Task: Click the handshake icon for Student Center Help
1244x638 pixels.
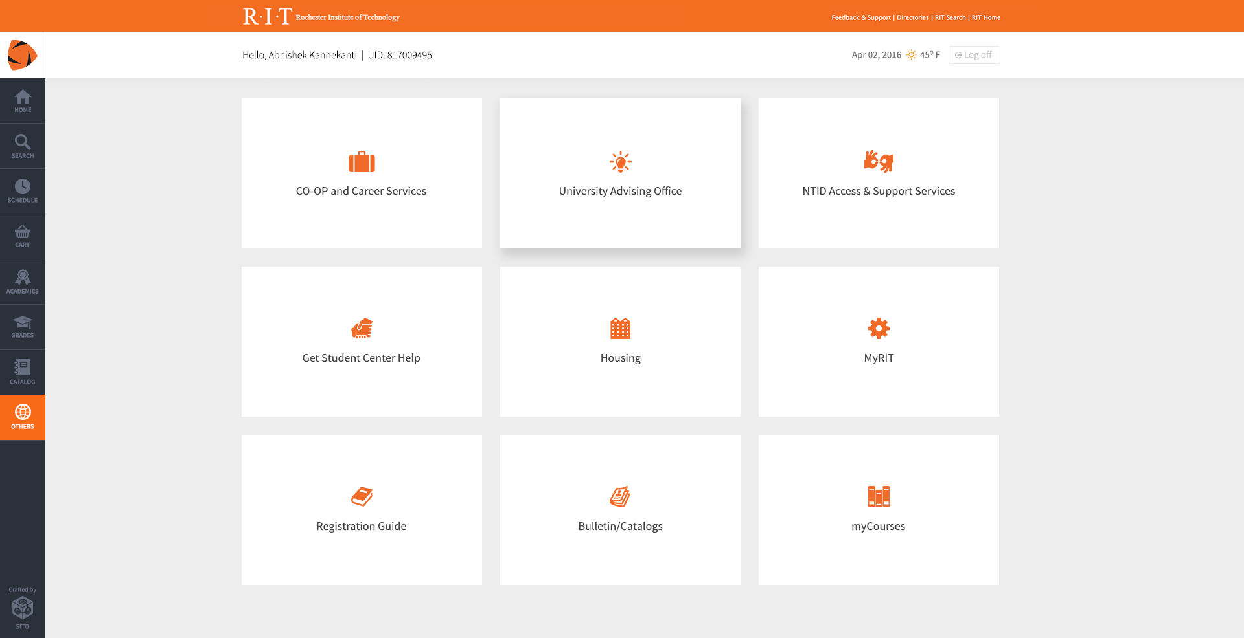Action: coord(362,329)
